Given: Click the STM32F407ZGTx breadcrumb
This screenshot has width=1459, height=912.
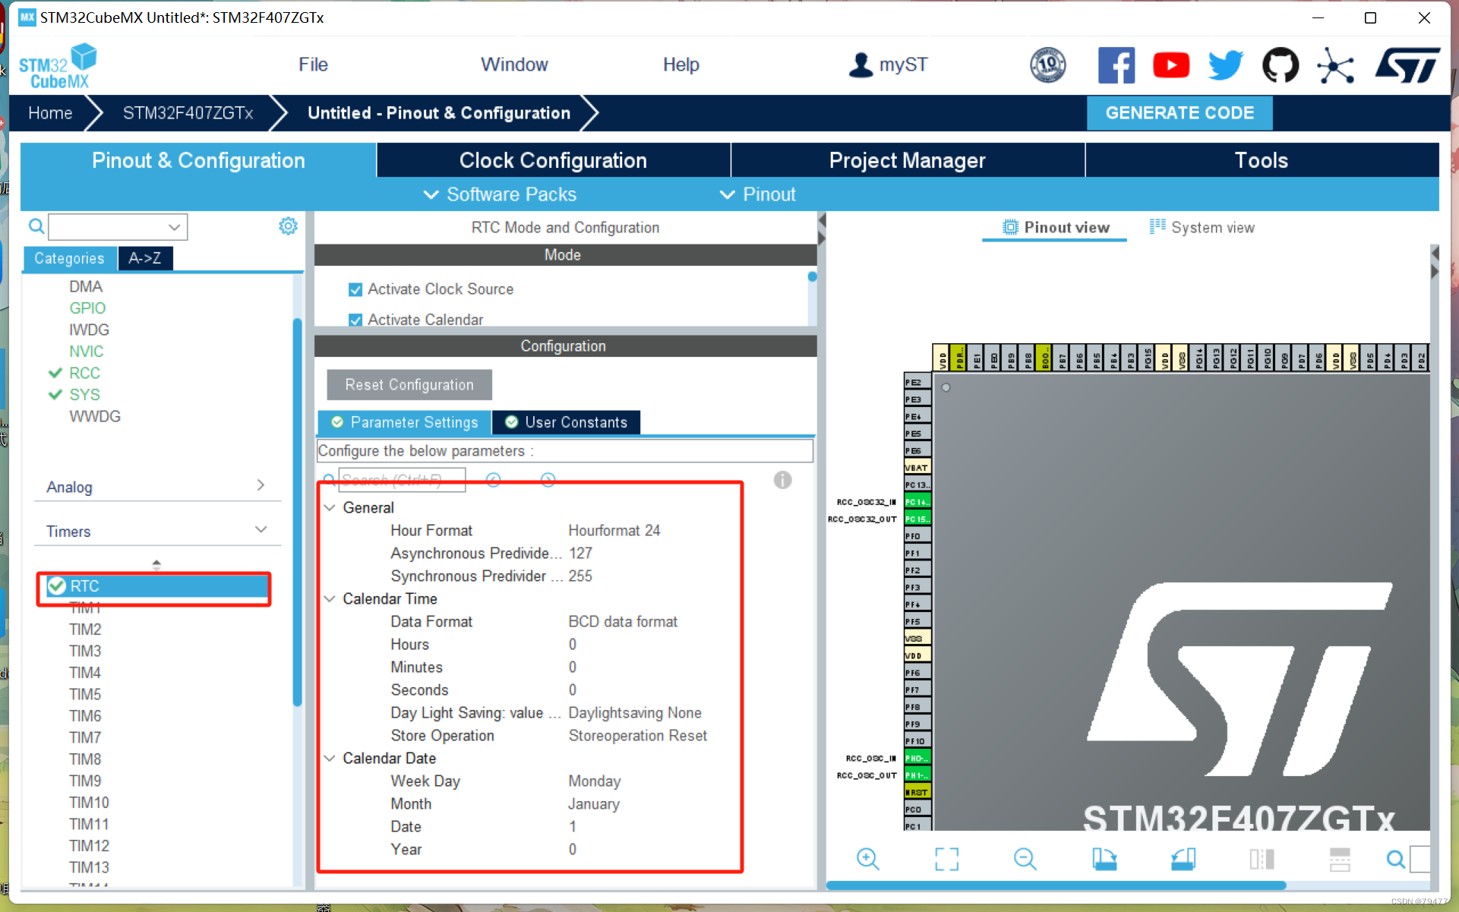Looking at the screenshot, I should [188, 113].
